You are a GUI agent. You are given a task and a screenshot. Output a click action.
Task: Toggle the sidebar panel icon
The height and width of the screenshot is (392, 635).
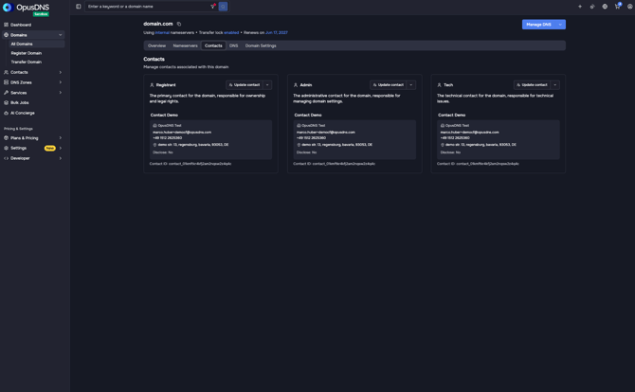78,7
